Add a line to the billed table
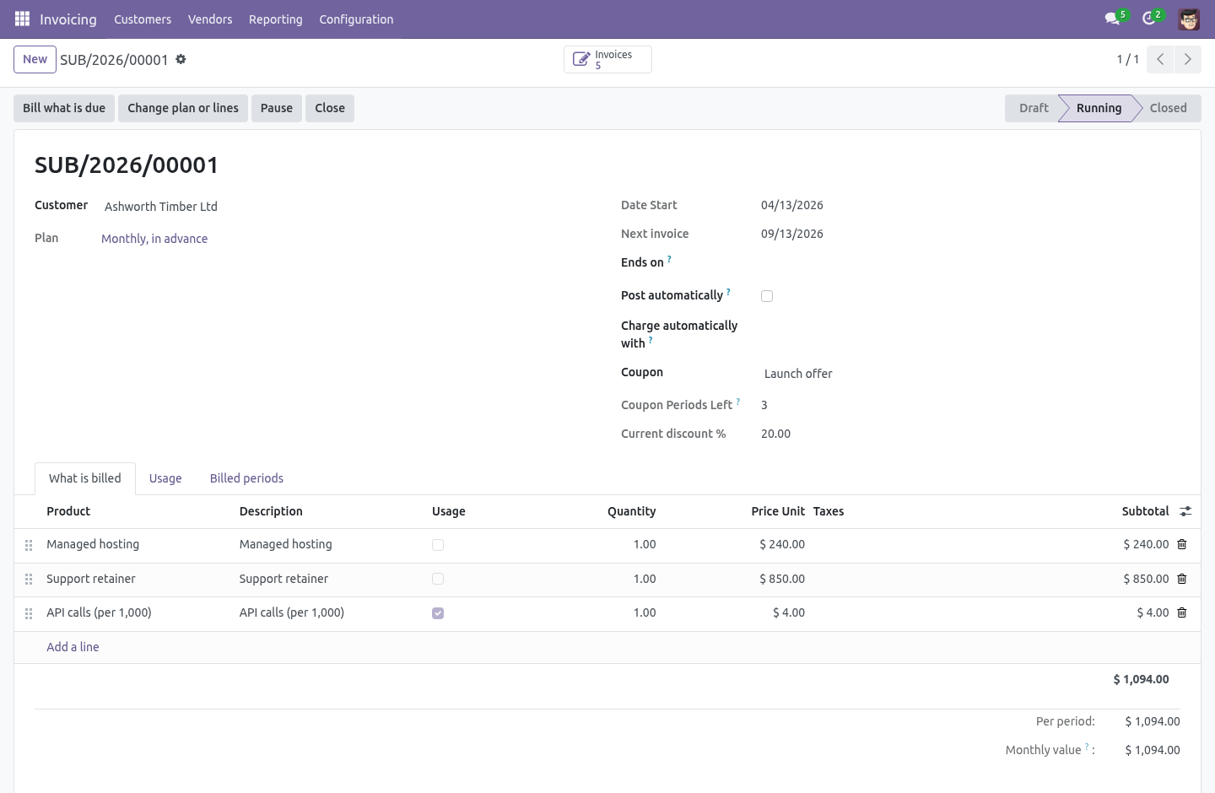 73,647
